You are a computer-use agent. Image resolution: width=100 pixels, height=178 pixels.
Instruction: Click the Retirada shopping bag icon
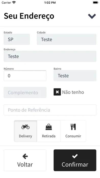pyautogui.click(x=49, y=127)
